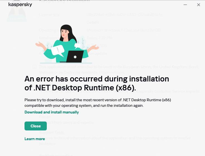Minimize the Kaspersky window

click(185, 5)
